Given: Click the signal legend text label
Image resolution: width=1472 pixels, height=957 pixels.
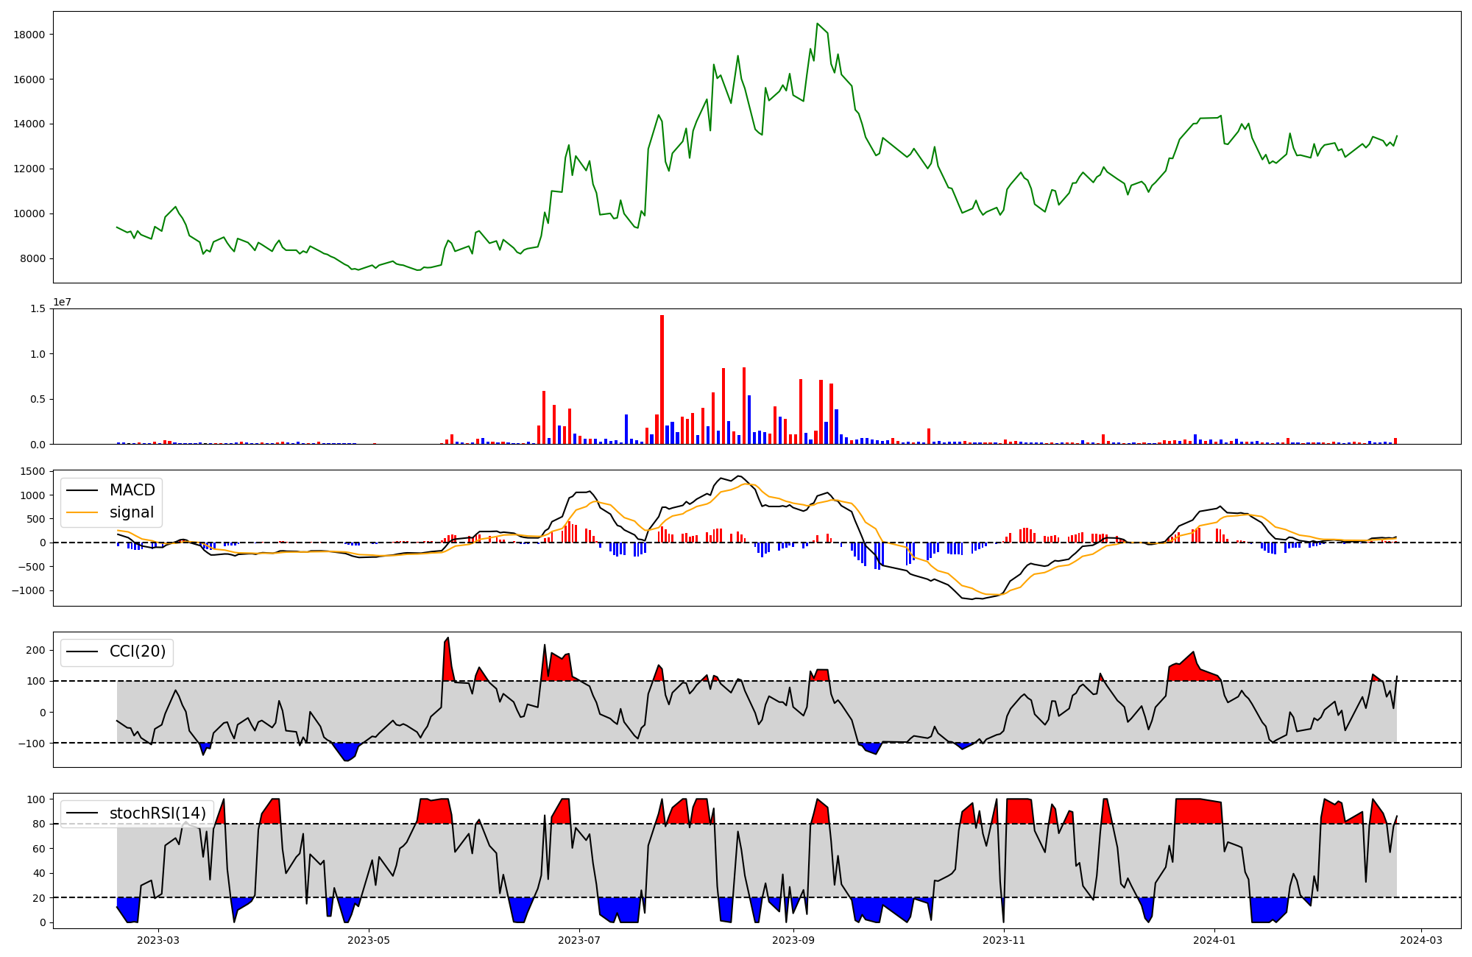Looking at the screenshot, I should point(132,512).
